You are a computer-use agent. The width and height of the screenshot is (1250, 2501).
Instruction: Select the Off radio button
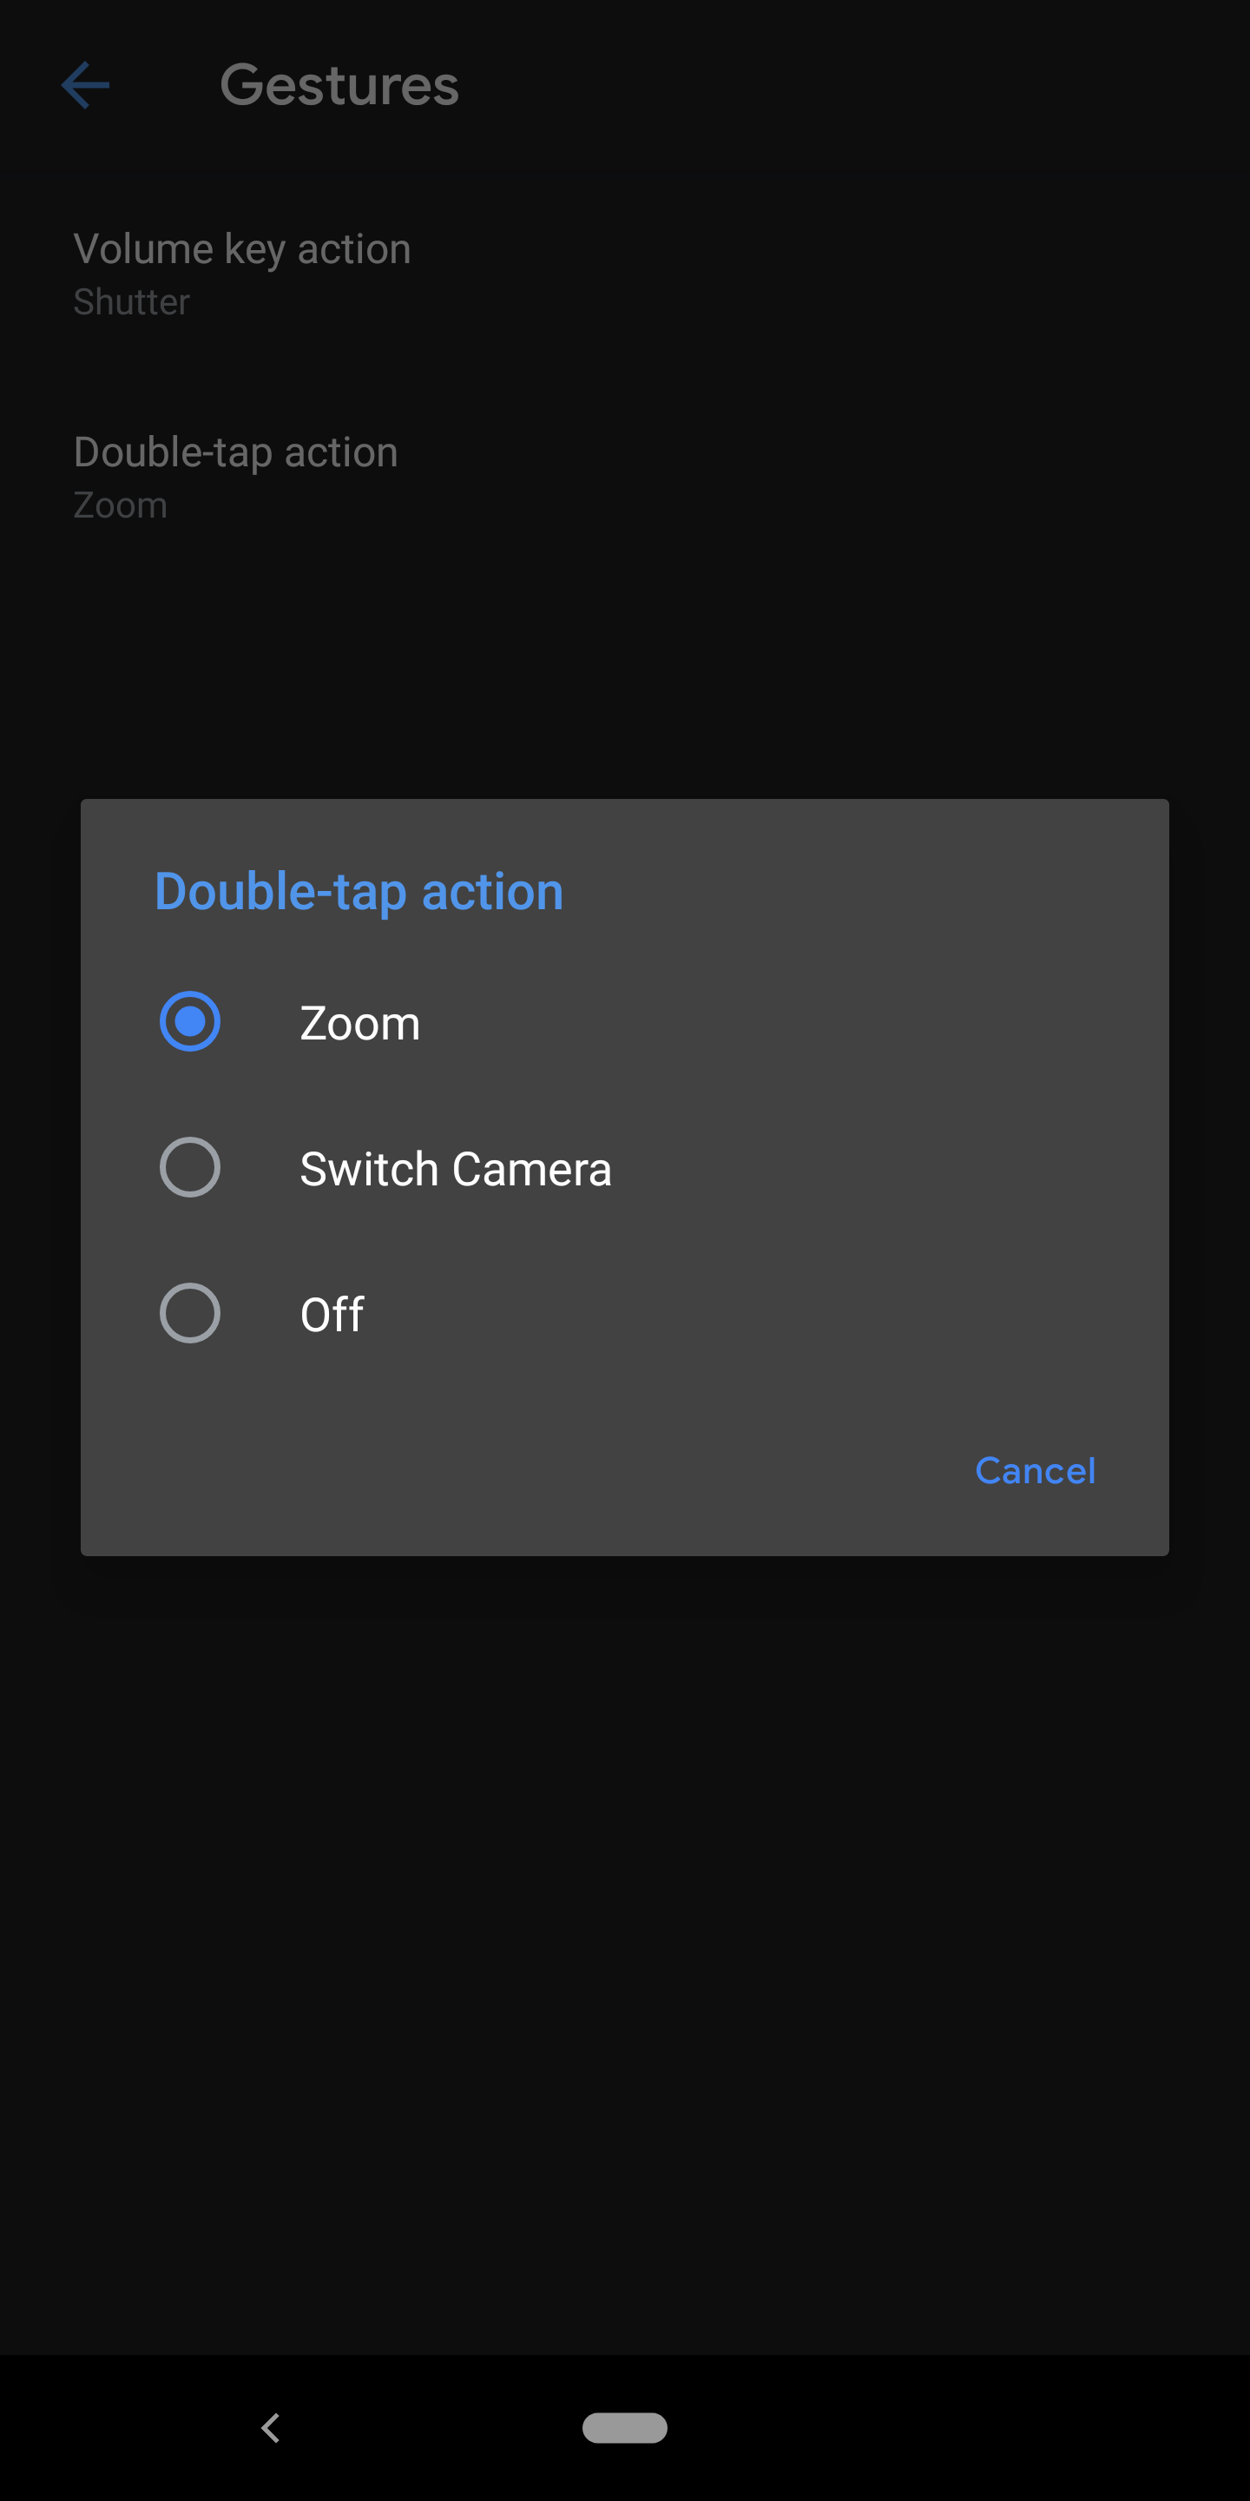pos(189,1314)
